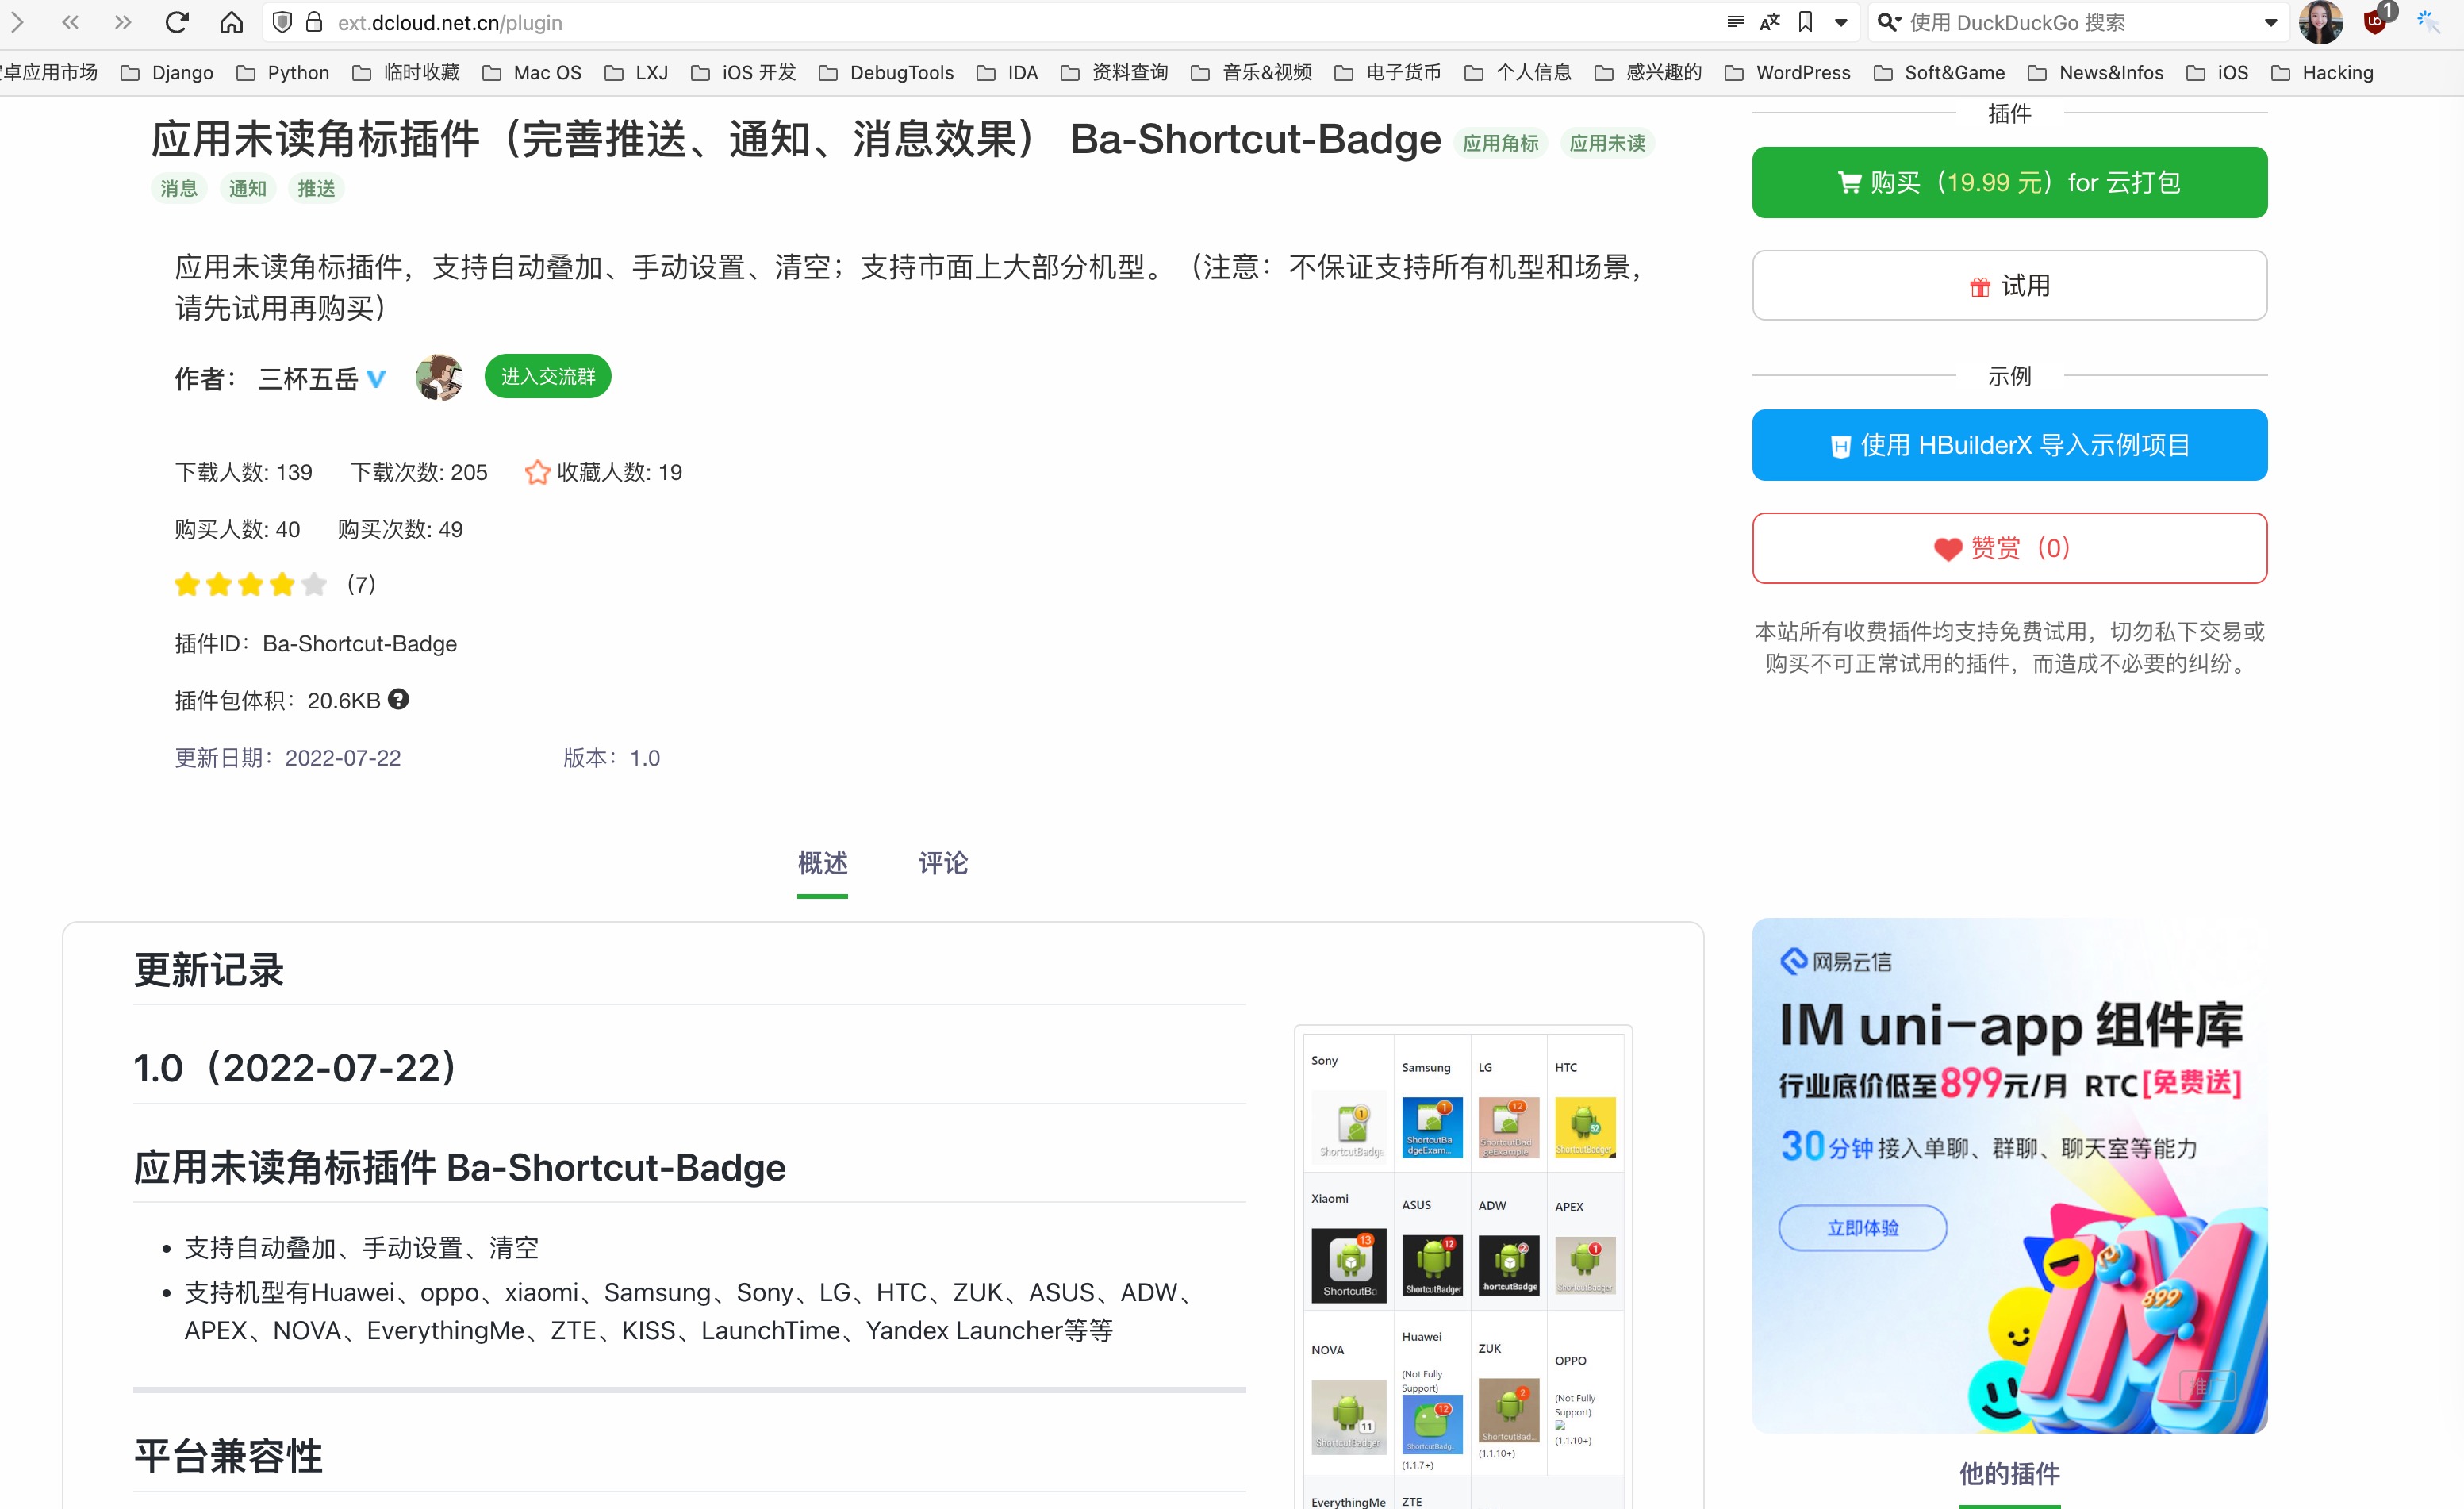Click the author's avatar image
The image size is (2464, 1509).
pos(439,377)
